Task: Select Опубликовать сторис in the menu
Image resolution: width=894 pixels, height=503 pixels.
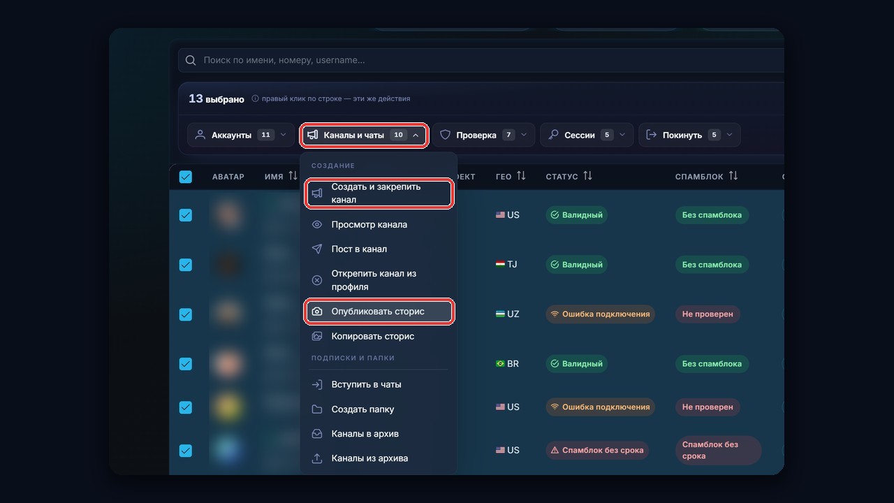Action: click(x=379, y=312)
